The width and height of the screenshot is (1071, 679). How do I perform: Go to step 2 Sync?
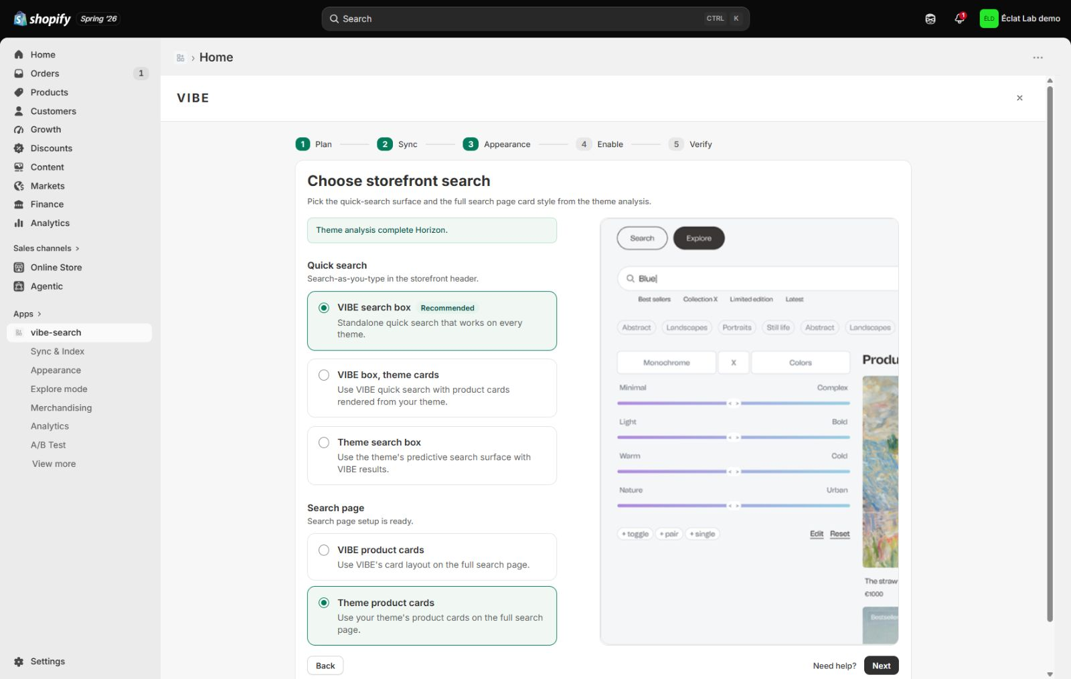pos(397,144)
